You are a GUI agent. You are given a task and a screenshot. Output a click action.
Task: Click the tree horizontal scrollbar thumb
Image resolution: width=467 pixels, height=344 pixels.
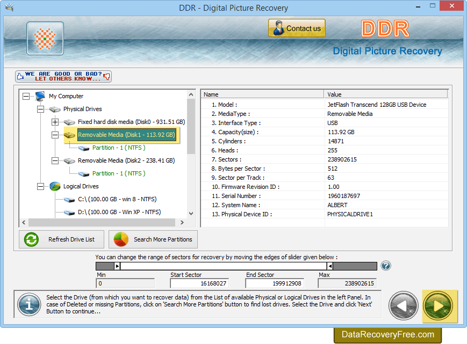point(102,222)
